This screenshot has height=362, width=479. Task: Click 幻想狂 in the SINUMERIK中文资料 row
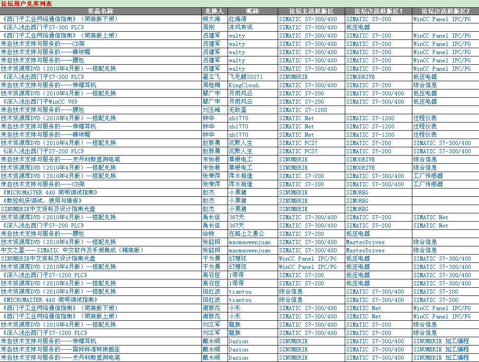point(238,258)
